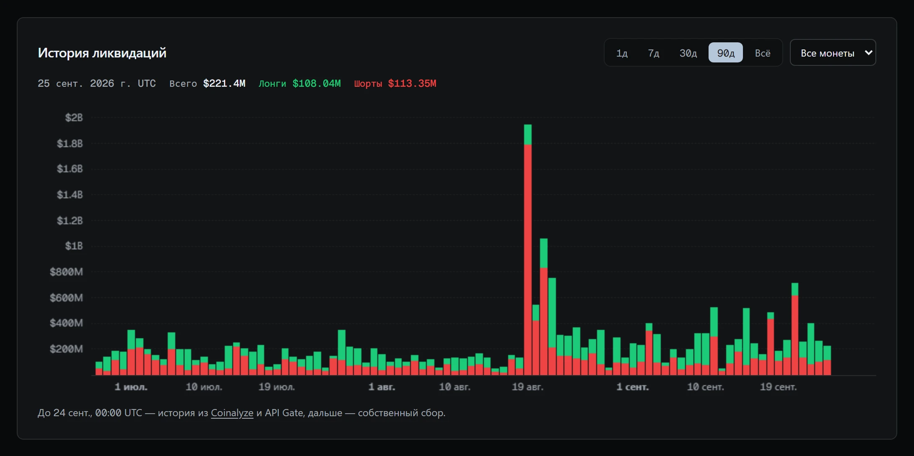Click the История ликвидаций heading
The image size is (914, 456).
(x=102, y=53)
